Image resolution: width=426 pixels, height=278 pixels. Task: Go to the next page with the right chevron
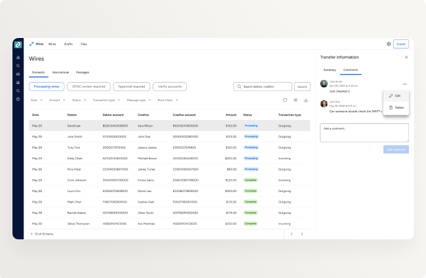(x=302, y=234)
